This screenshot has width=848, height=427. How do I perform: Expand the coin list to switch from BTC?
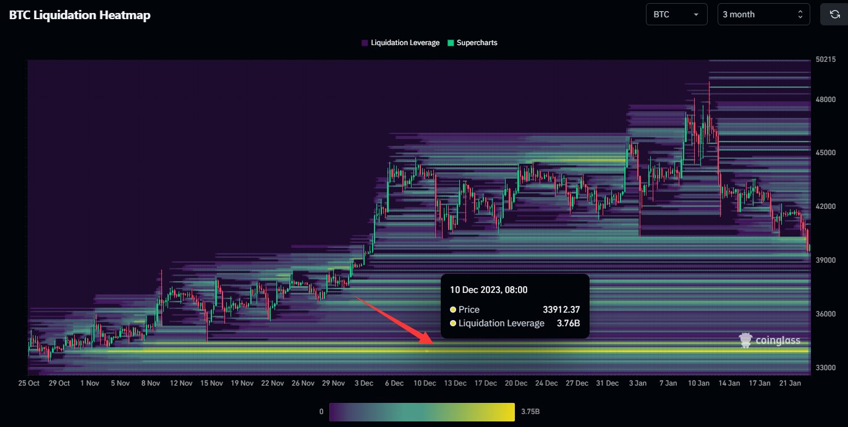(x=676, y=14)
